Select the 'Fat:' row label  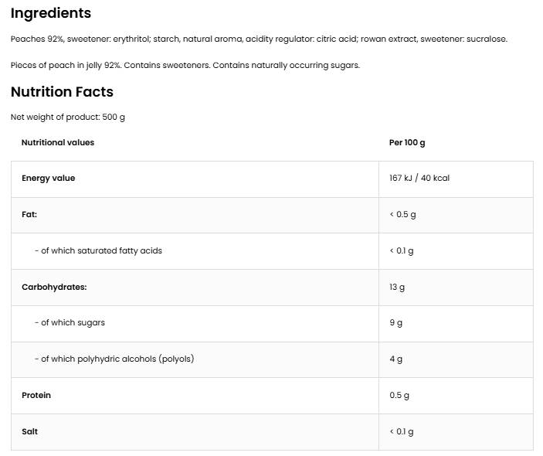(29, 214)
